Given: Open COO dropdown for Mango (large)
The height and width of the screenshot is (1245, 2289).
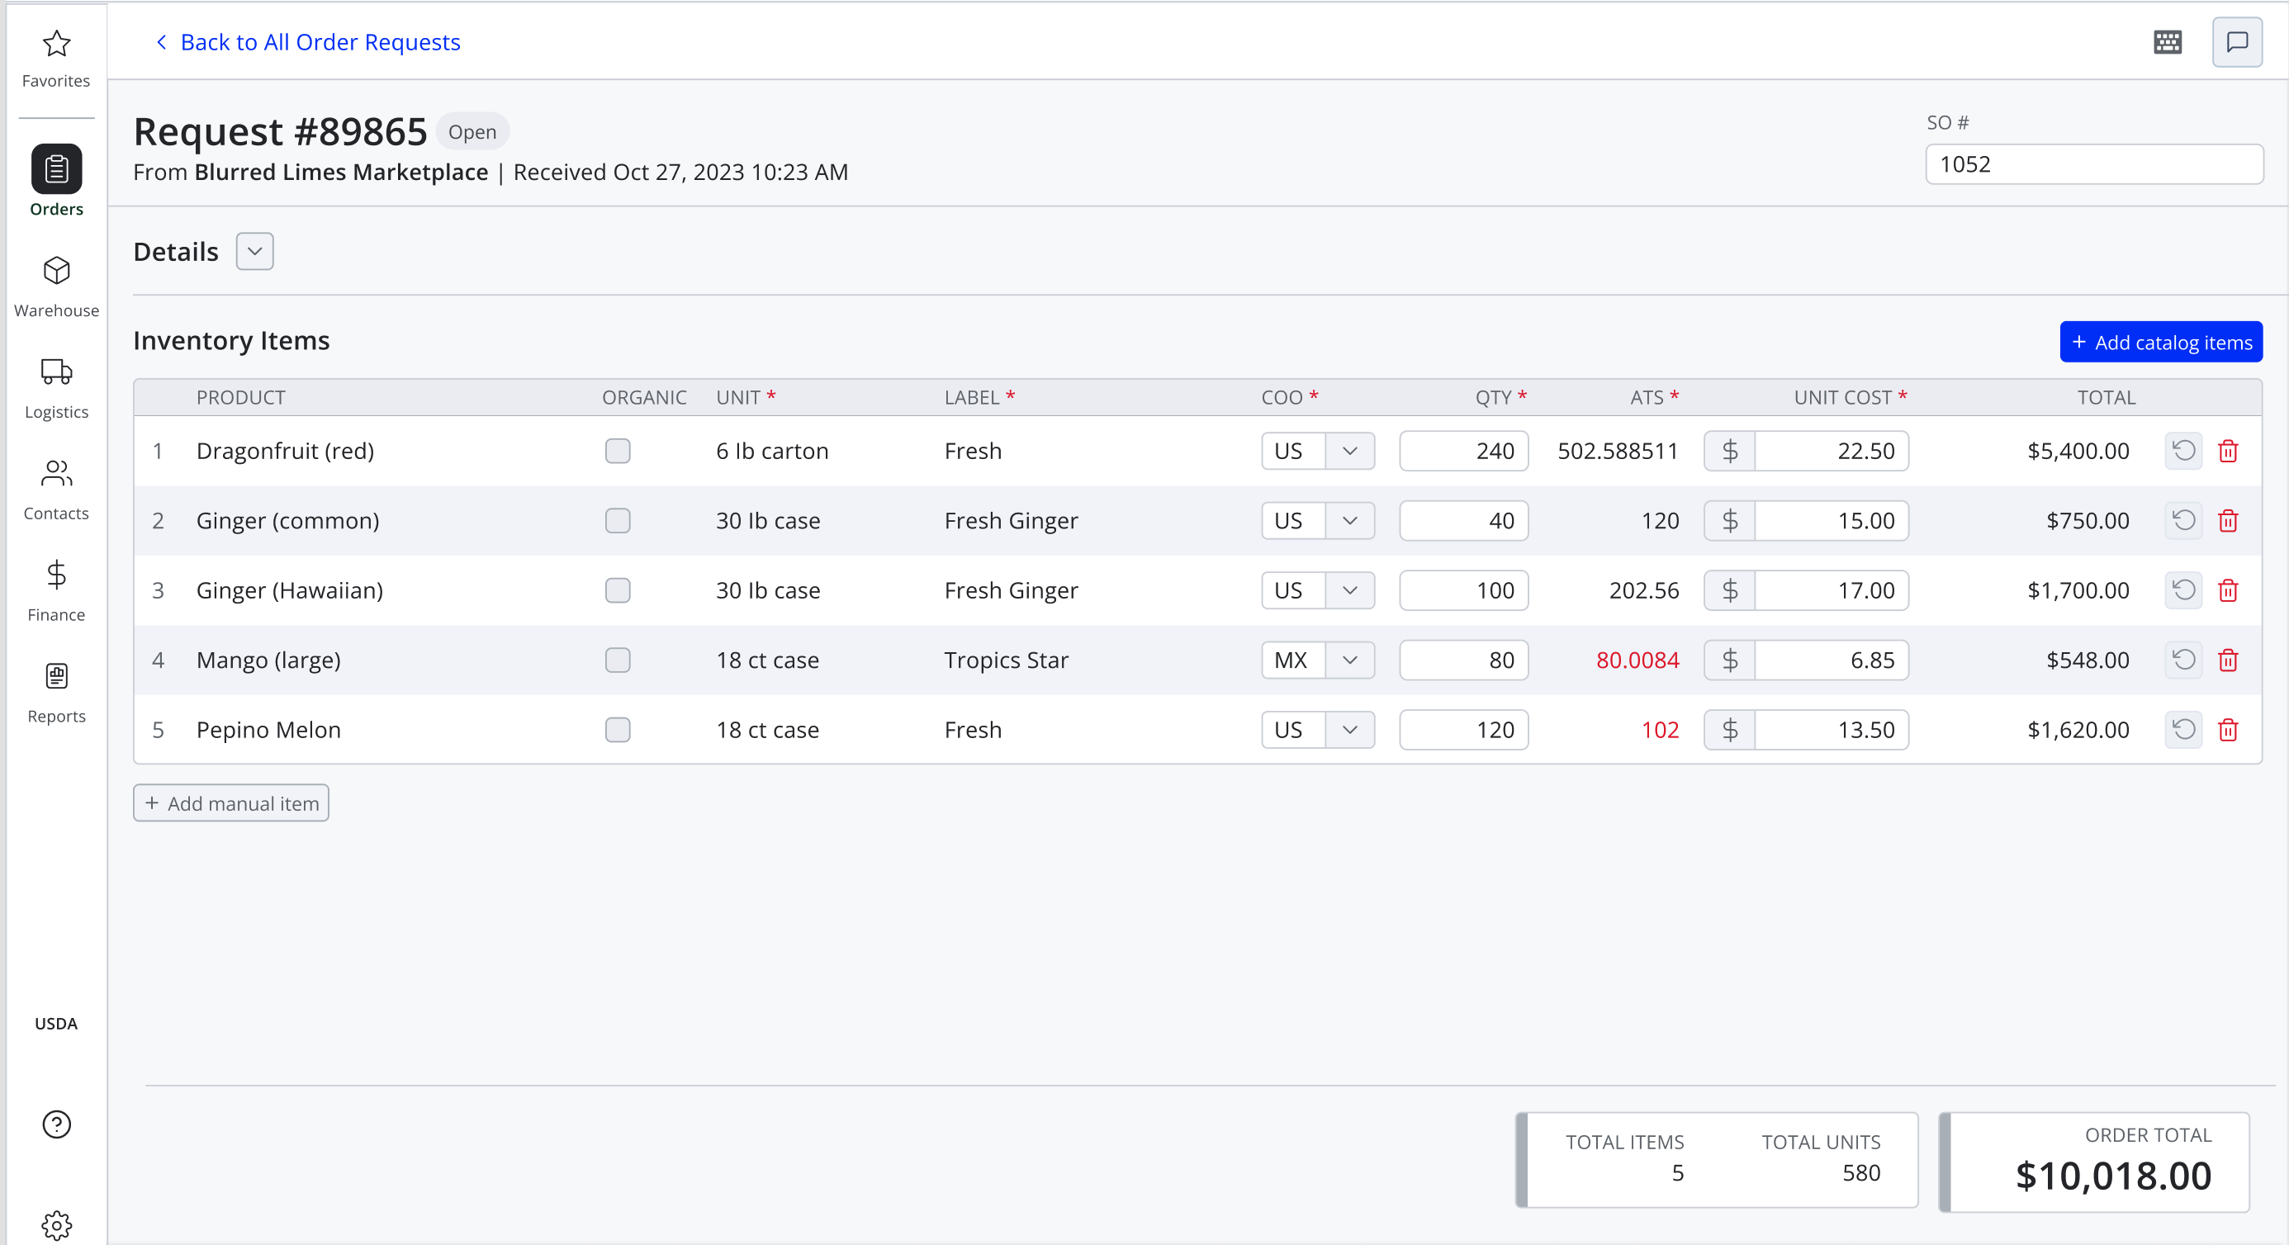Looking at the screenshot, I should 1349,660.
